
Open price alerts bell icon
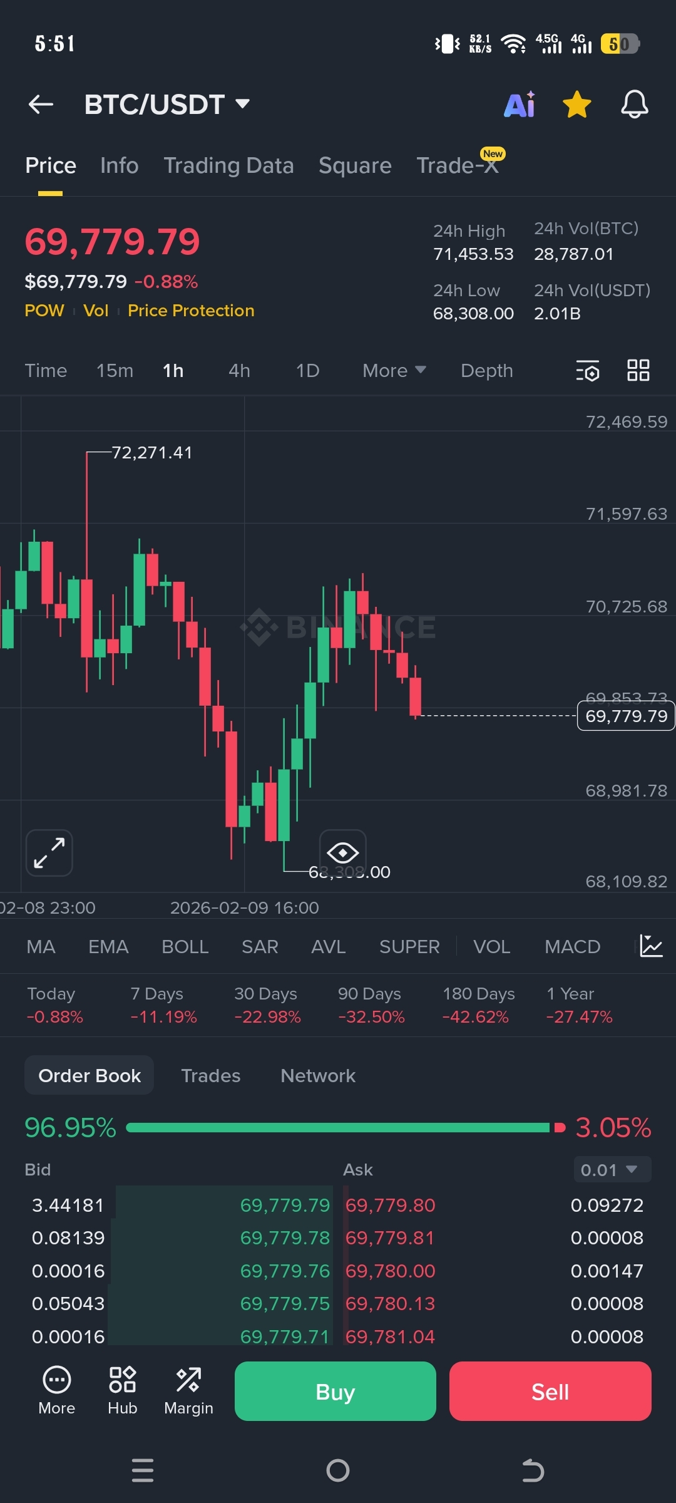(634, 105)
